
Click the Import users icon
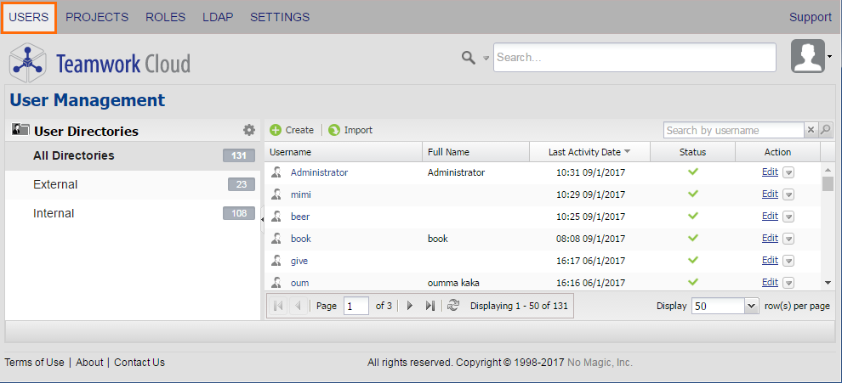334,130
